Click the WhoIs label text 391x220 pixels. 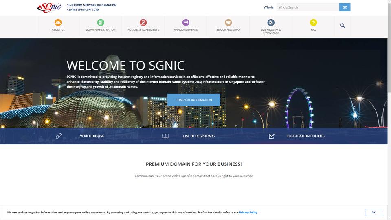click(x=268, y=7)
